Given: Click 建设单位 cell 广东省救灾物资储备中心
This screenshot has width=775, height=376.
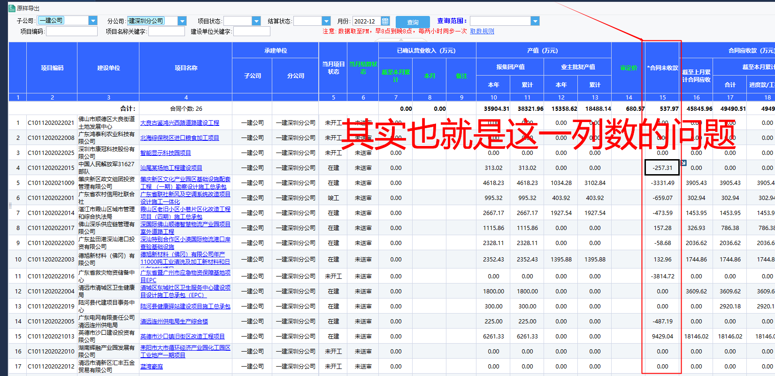Looking at the screenshot, I should (x=108, y=276).
